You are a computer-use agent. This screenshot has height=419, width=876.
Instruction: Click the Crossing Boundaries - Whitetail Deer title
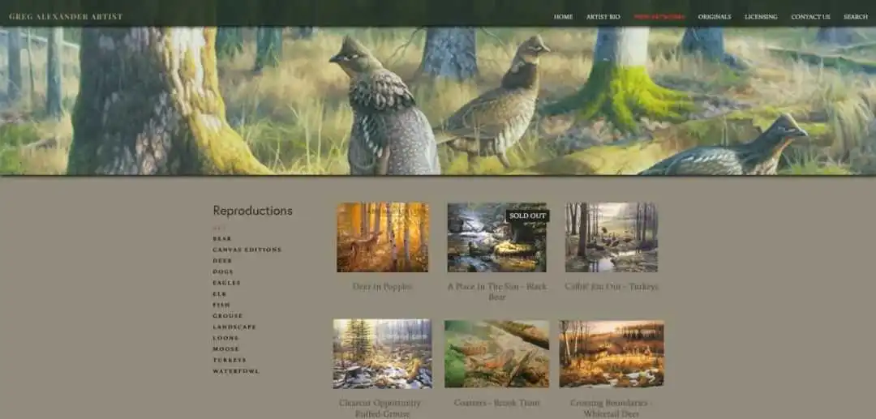pyautogui.click(x=612, y=408)
